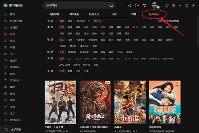The width and height of the screenshot is (199, 133).
Task: Select 全部 in the 类型 row
Action: pyautogui.click(x=62, y=27)
